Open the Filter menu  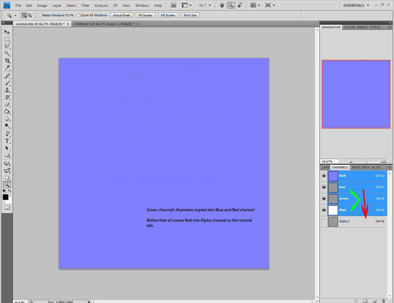pos(85,5)
